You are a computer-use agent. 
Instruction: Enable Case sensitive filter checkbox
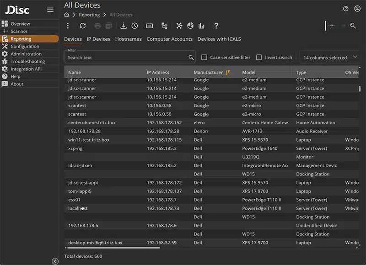(205, 58)
